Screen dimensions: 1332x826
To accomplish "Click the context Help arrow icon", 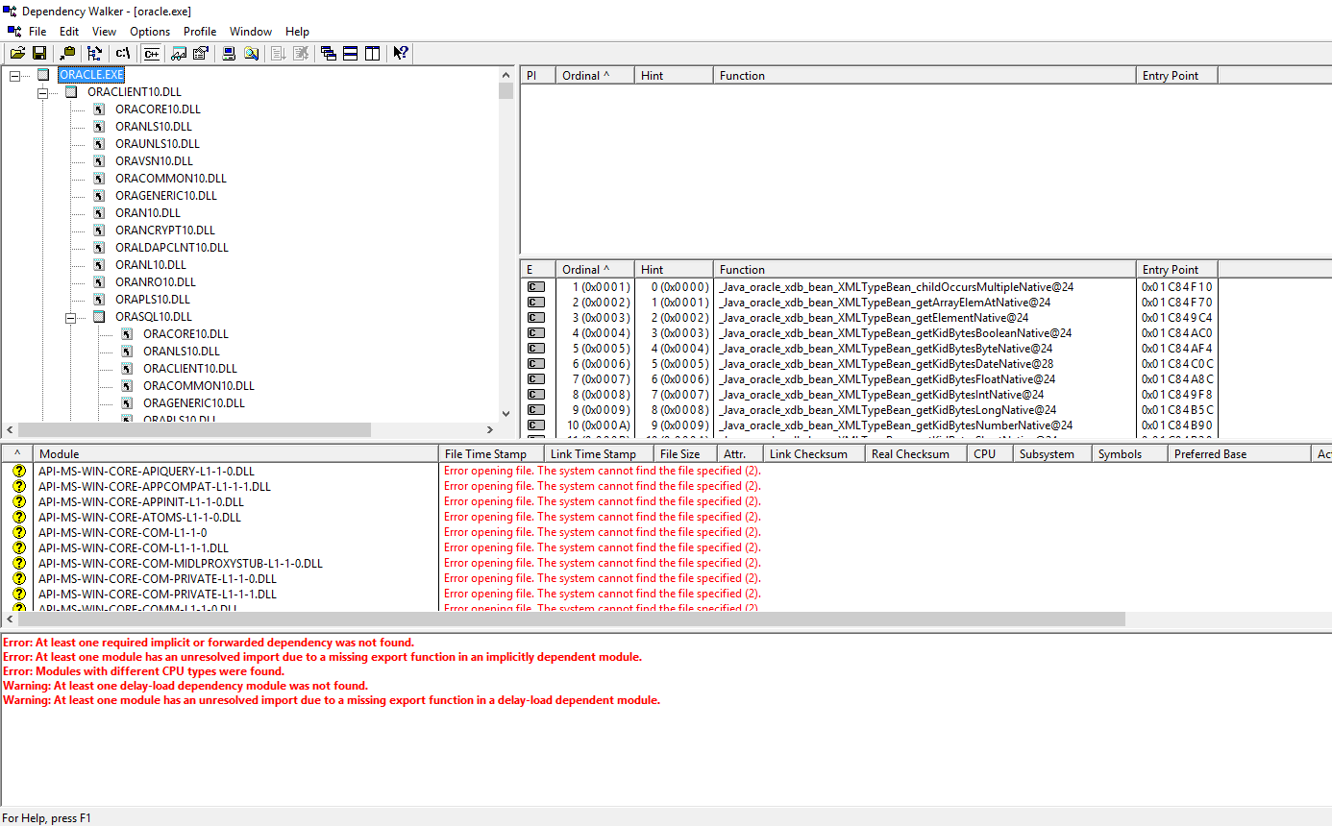I will pyautogui.click(x=401, y=53).
